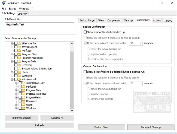Click folder icon of Windows under Windows.old
The height and width of the screenshot is (134, 177).
[x=24, y=108]
